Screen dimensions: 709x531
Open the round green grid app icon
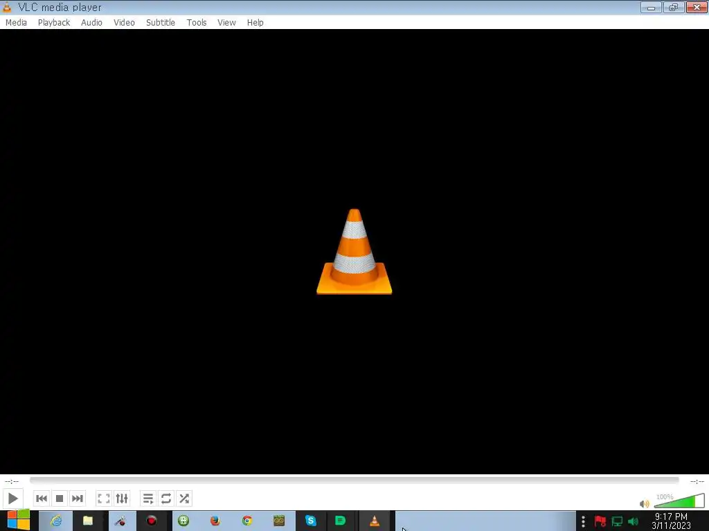[183, 521]
